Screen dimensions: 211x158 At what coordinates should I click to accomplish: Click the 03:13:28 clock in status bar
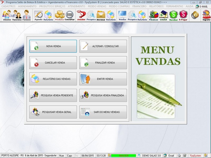pyautogui.click(x=101, y=156)
